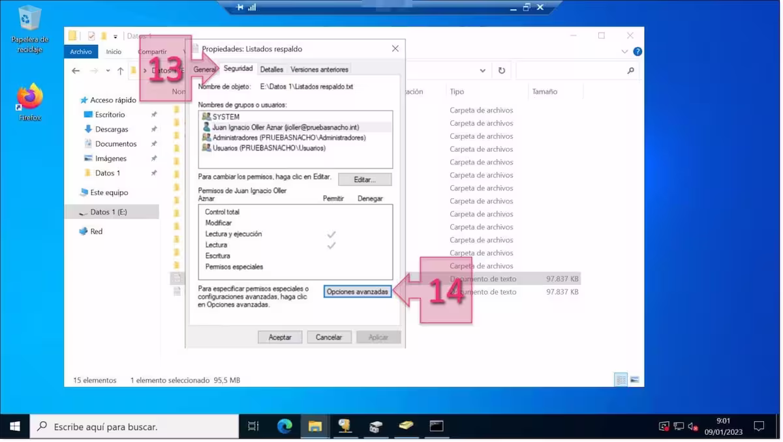This screenshot has height=442, width=783.
Task: Switch to the Seguridad tab
Action: coord(238,68)
